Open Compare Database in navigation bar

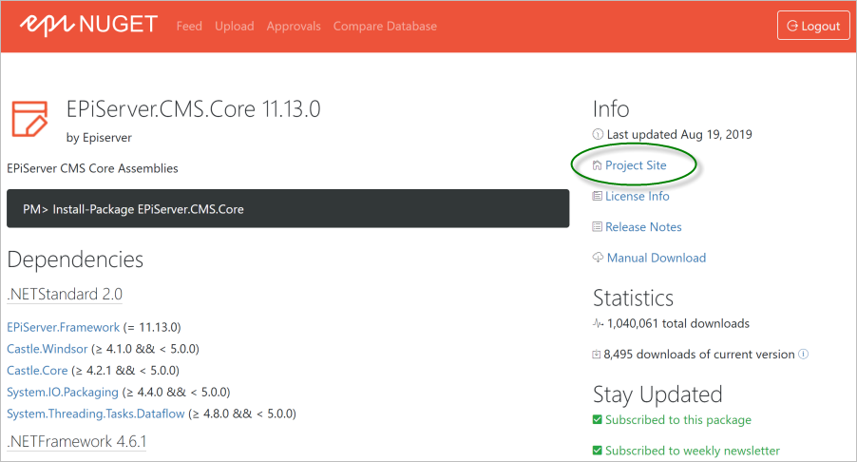coord(385,27)
